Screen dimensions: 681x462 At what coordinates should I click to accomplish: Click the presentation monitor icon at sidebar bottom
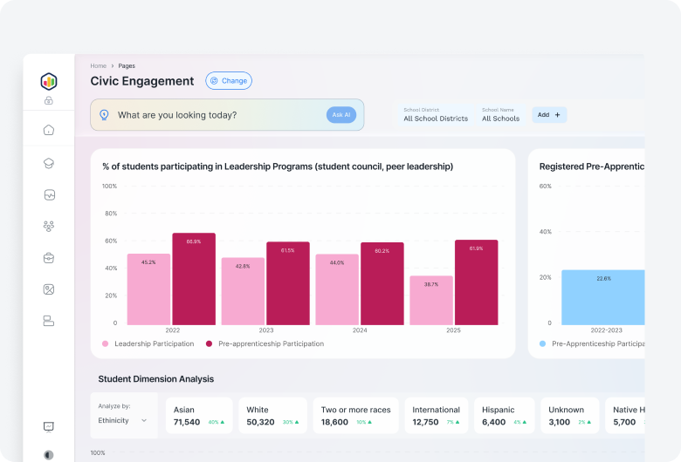[x=49, y=426]
